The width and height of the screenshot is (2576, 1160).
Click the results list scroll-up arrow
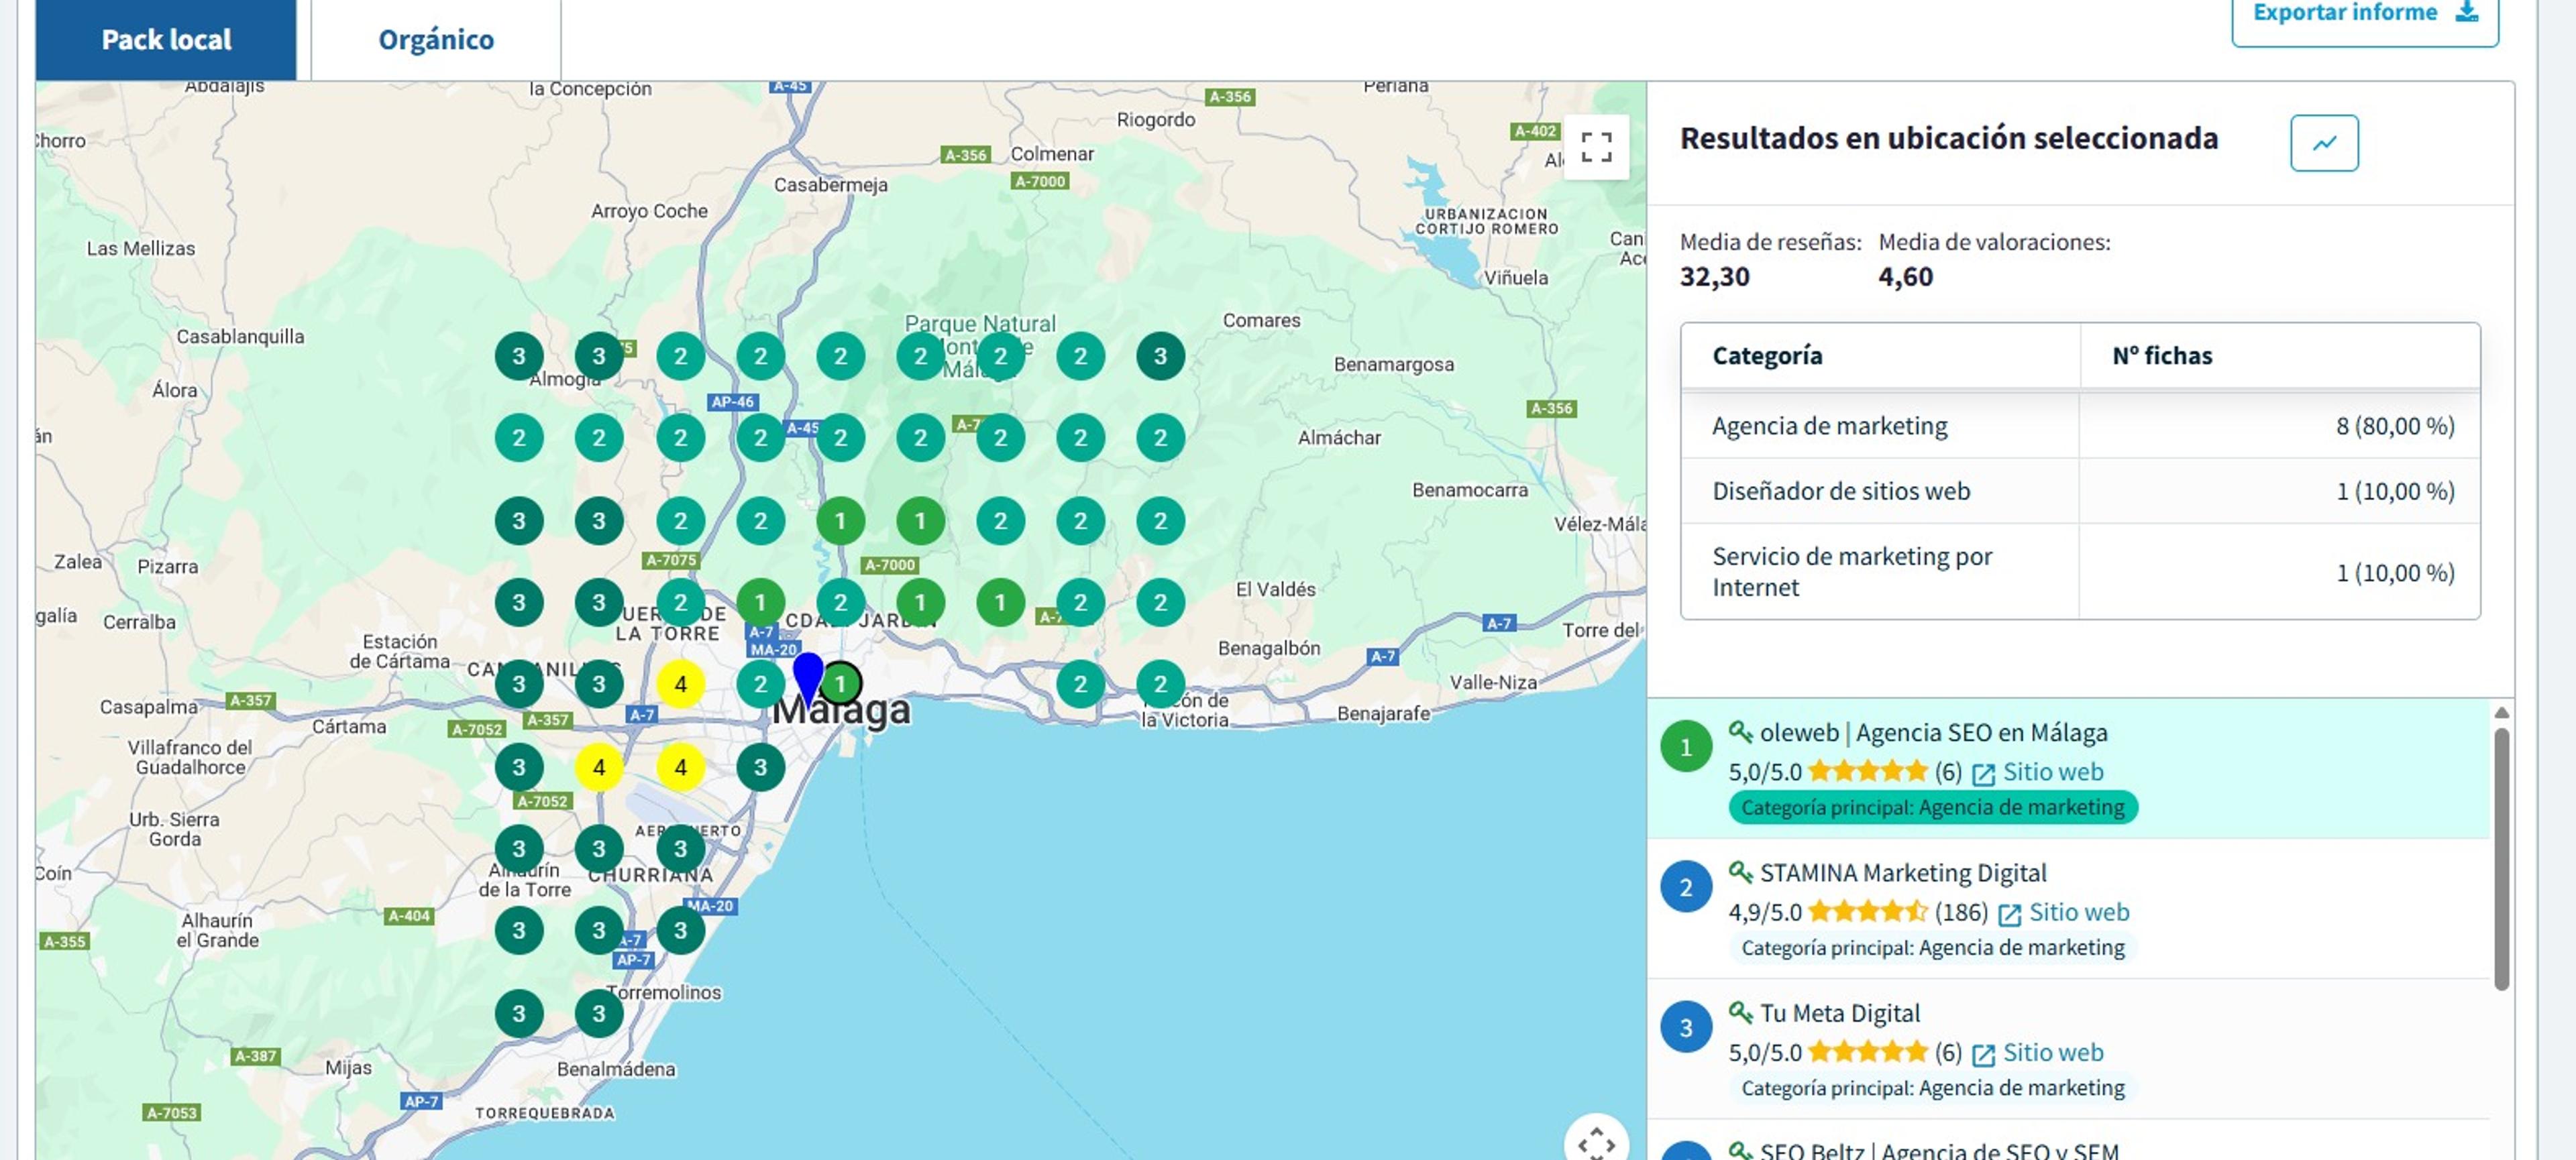coord(2501,712)
